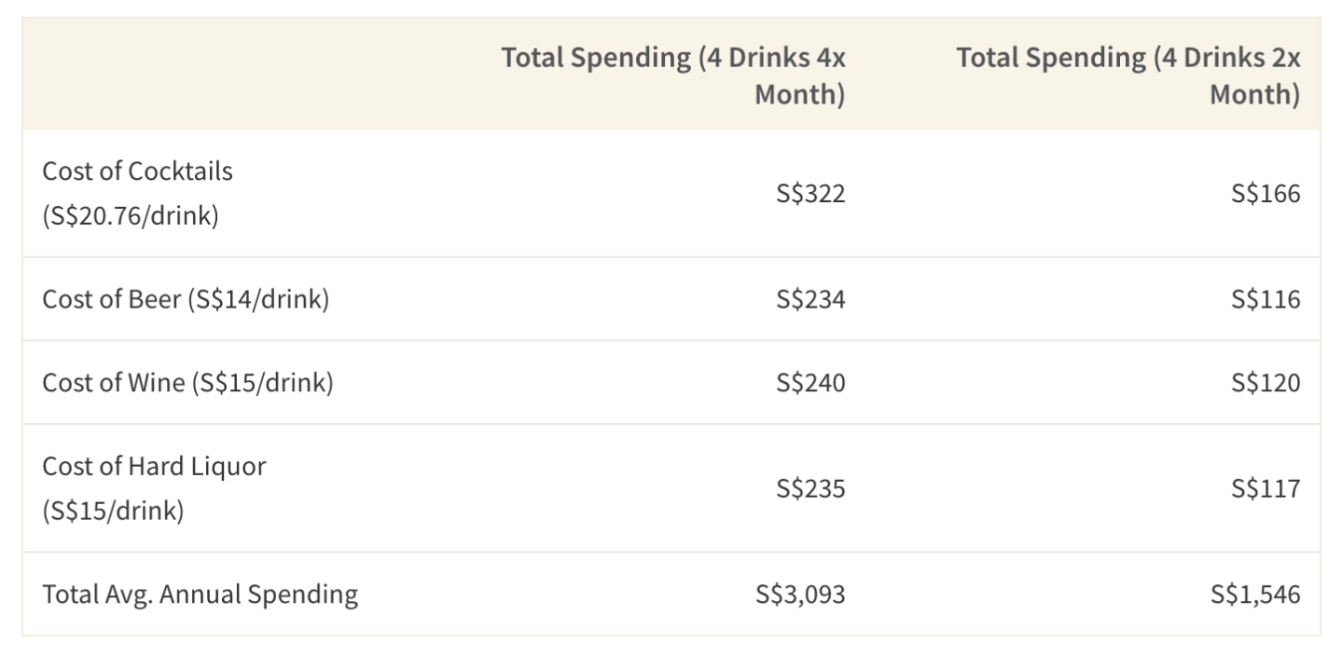
Task: Click the 4 Drinks 4x Month column header
Action: (673, 75)
